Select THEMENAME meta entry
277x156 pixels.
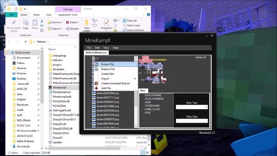tap(152, 106)
